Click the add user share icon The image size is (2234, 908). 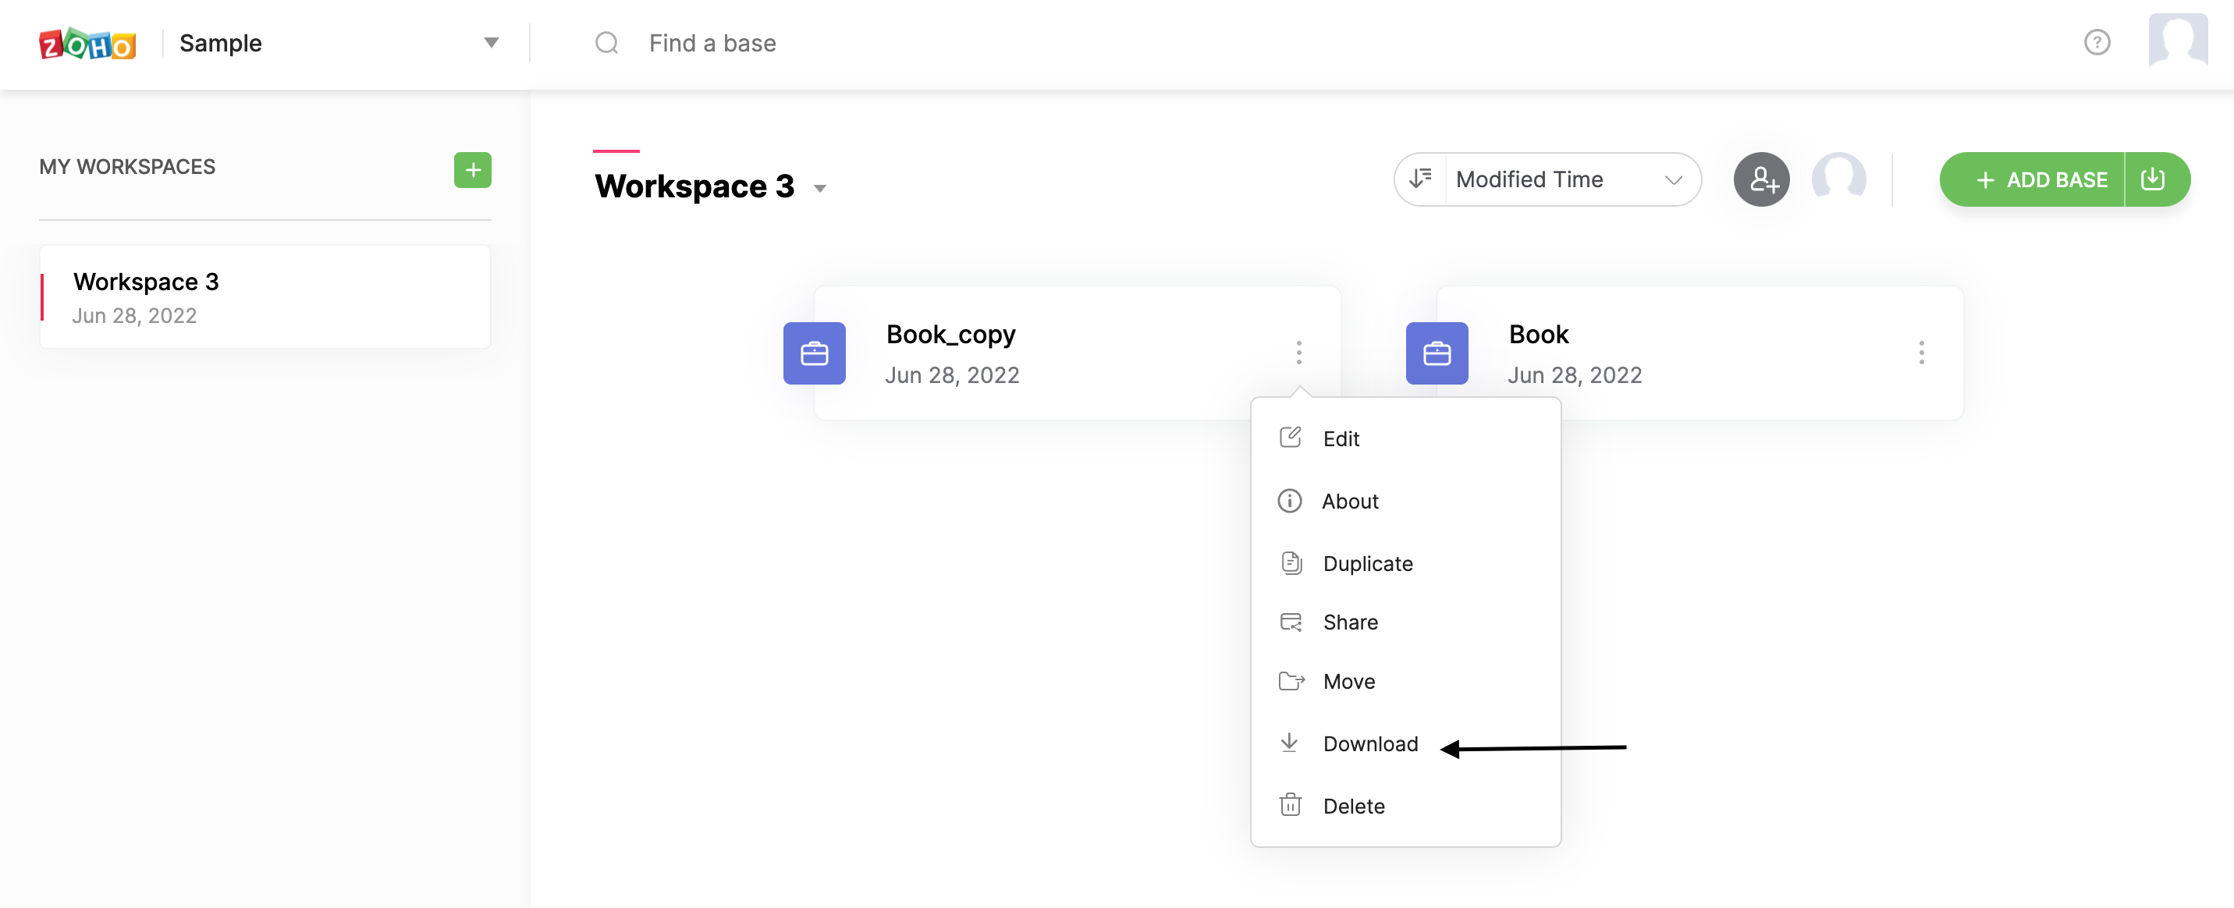pos(1761,179)
